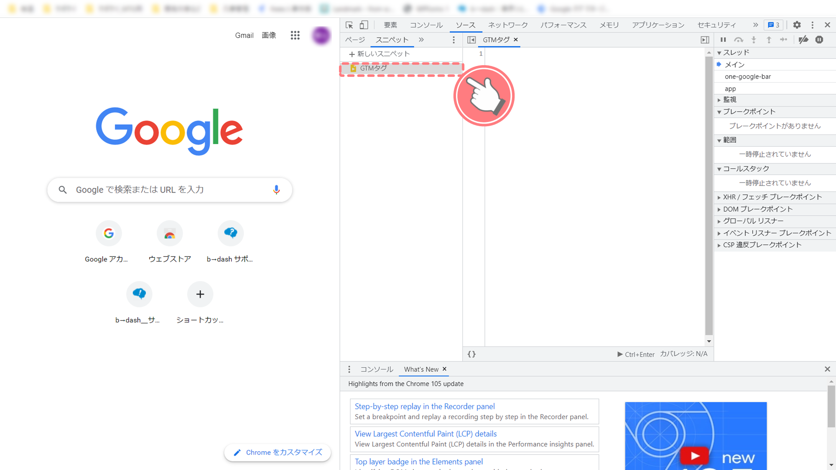Expand グローバル リスナー section
Image resolution: width=836 pixels, height=470 pixels.
[775, 221]
